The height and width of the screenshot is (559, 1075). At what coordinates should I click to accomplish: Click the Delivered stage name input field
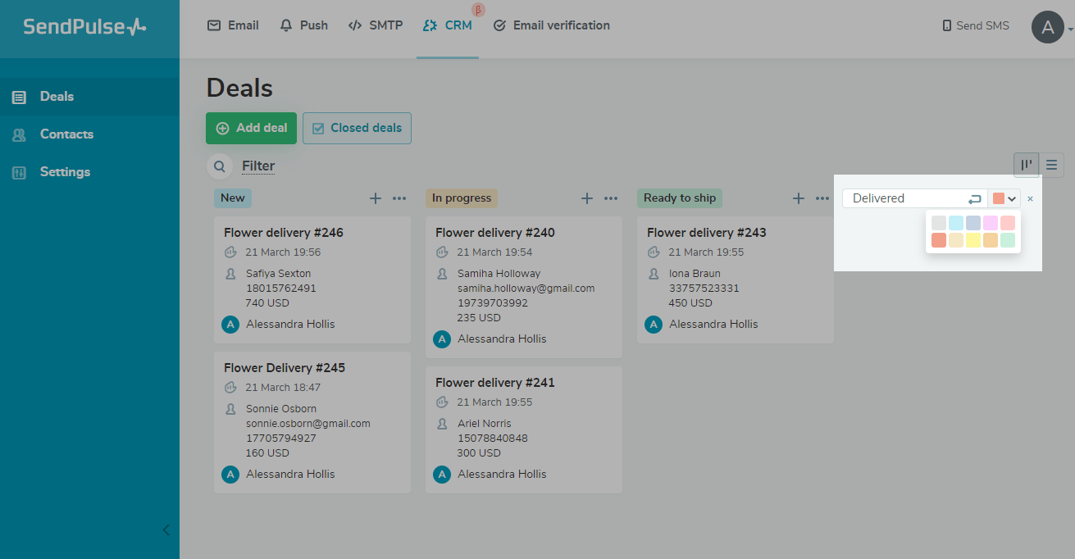[x=902, y=198]
